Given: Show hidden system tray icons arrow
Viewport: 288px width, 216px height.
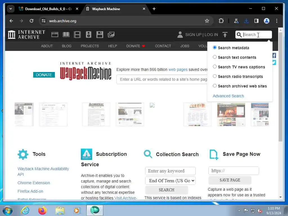Looking at the screenshot, I should tap(239, 211).
